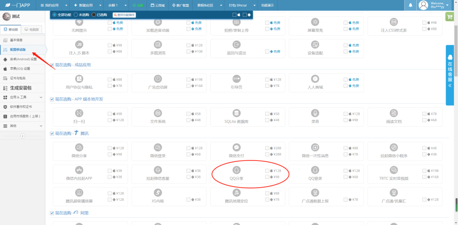
Task: Select the 未选购 radio filter
Action: 76,15
